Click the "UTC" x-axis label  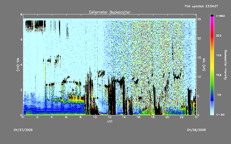[x=110, y=122]
